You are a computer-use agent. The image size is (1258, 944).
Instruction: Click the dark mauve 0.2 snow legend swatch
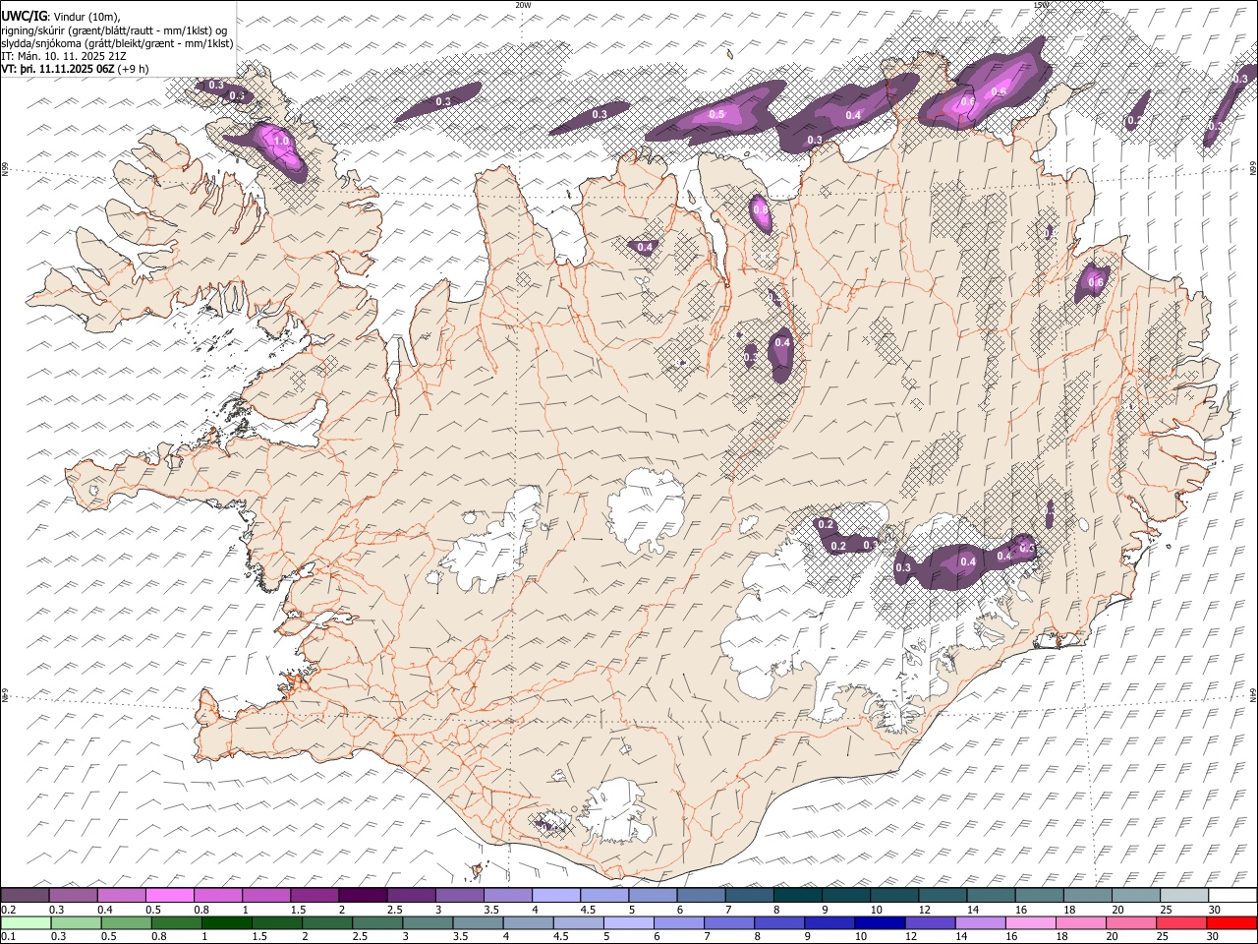pyautogui.click(x=26, y=895)
